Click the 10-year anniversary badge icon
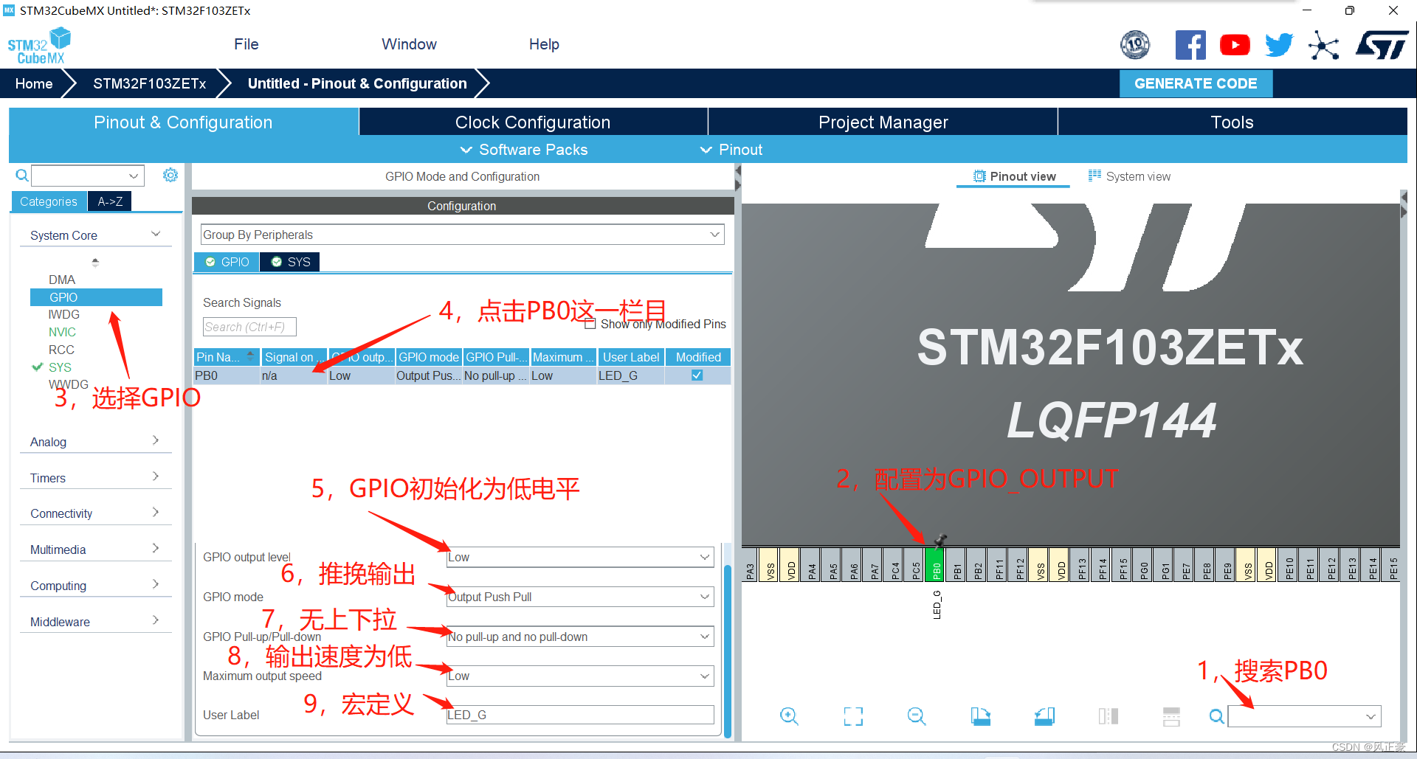Screen dimensions: 1417x759 pos(1135,45)
